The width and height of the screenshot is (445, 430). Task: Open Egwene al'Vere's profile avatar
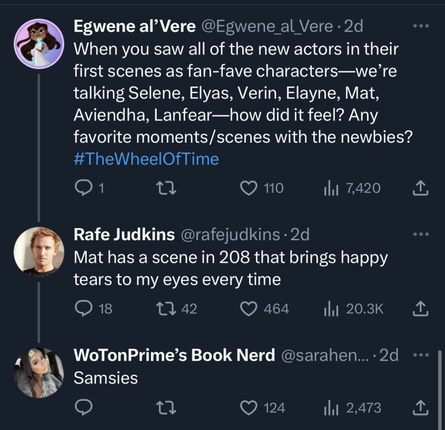(38, 44)
